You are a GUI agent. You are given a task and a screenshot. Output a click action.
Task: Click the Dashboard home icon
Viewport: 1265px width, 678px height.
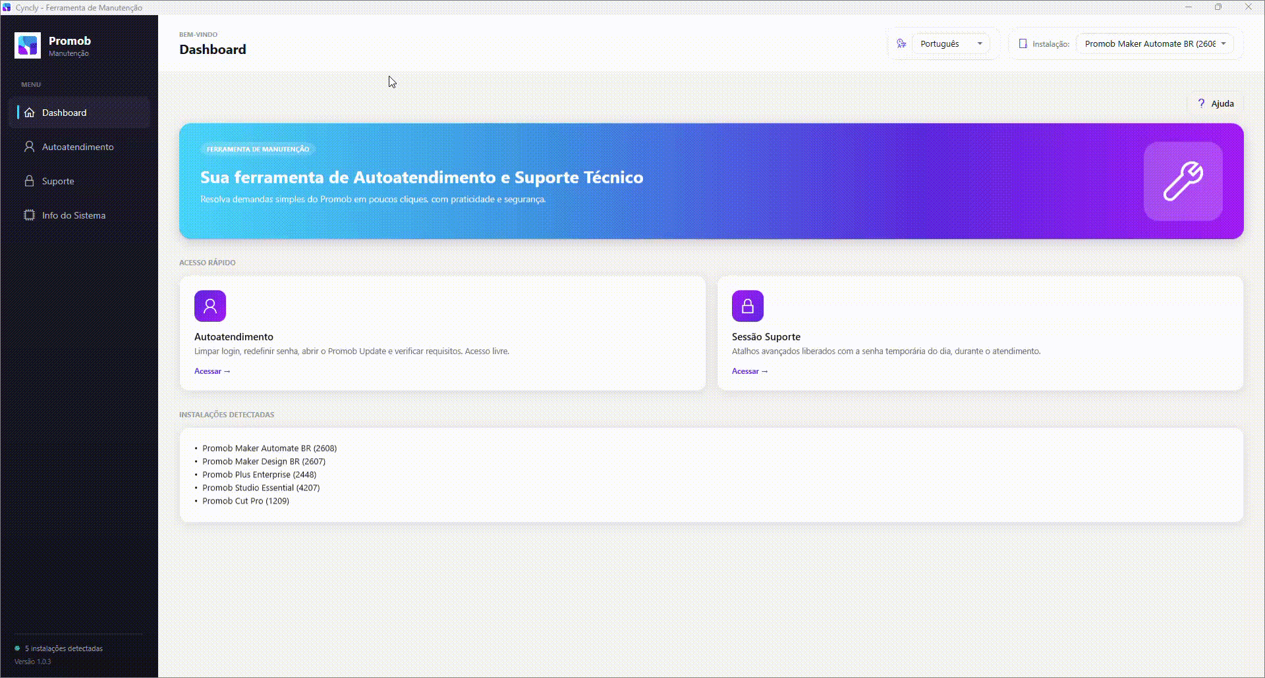(x=29, y=113)
